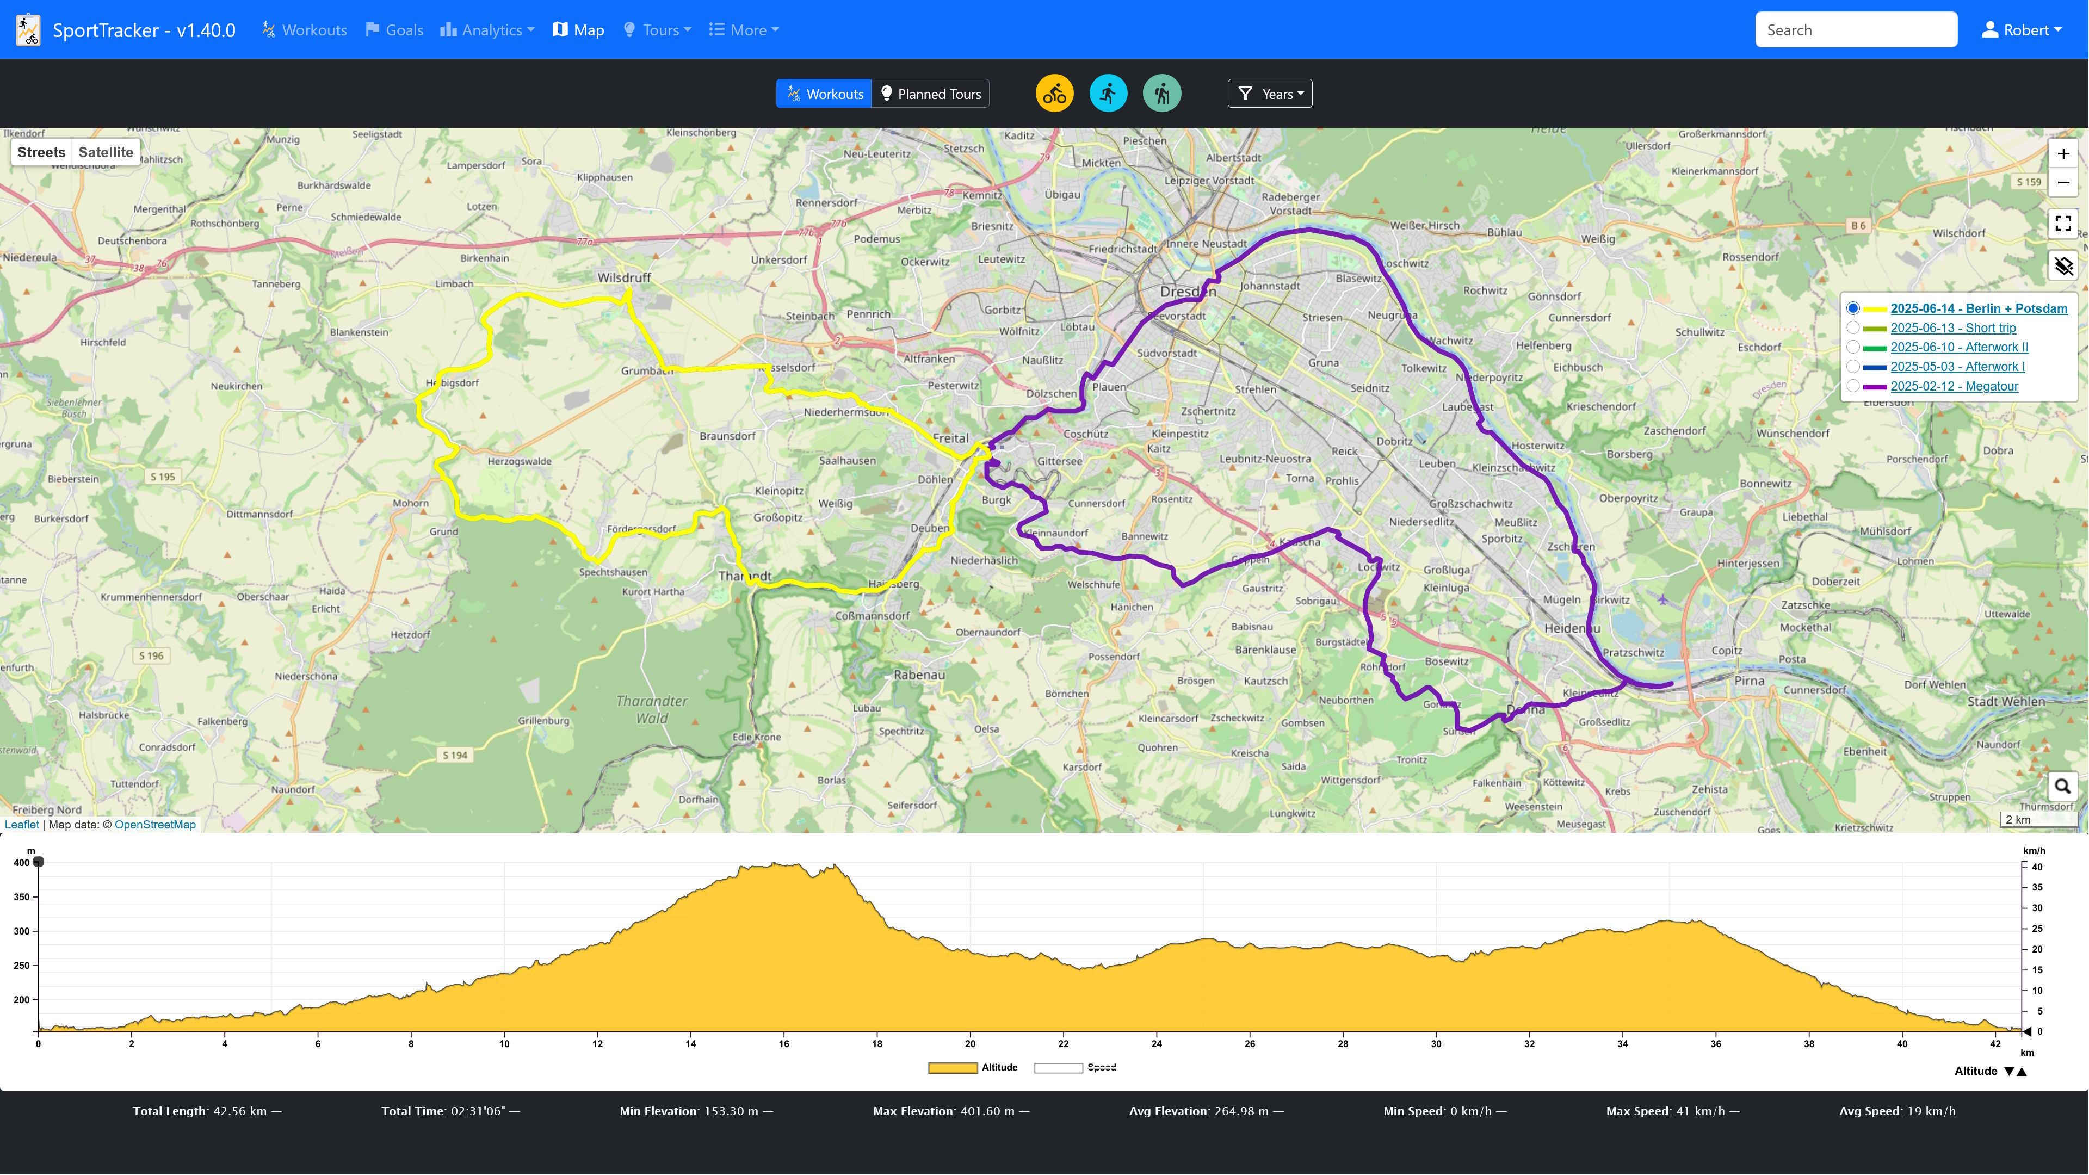2089x1175 pixels.
Task: Enter fullscreen map view
Action: coord(2063,223)
